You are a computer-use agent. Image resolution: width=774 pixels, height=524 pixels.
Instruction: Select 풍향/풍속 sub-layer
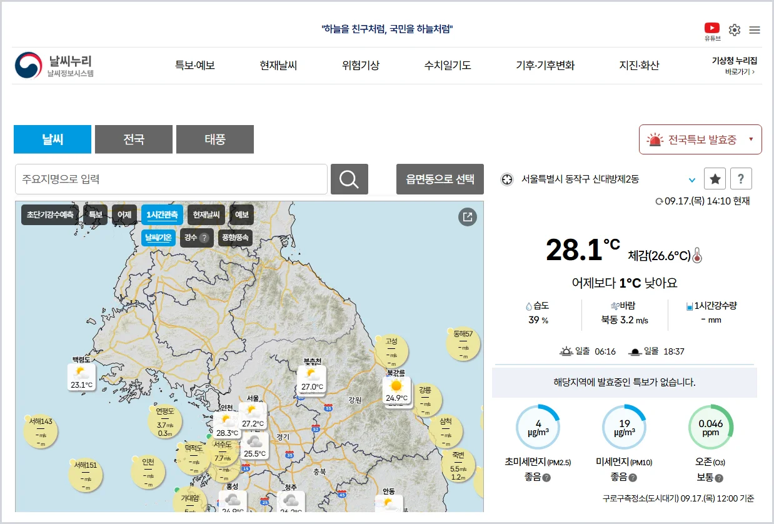tap(235, 238)
